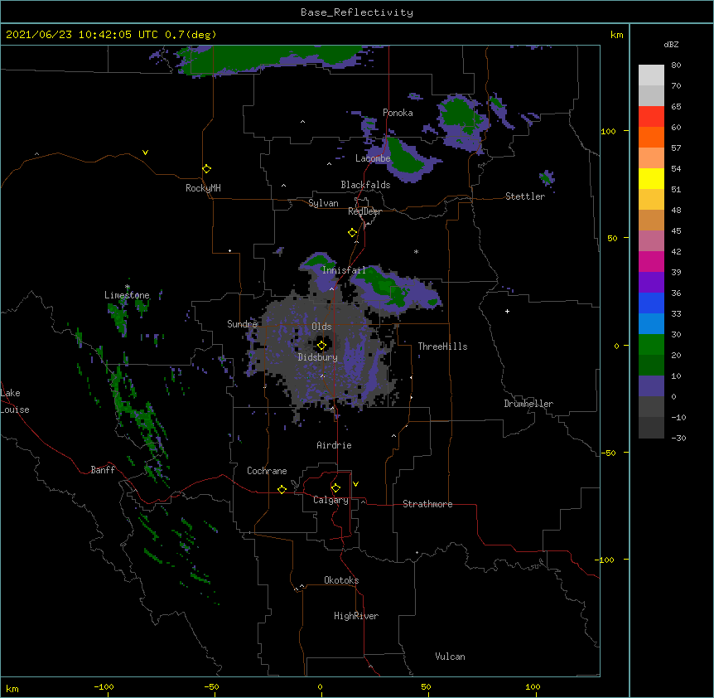Click the ThreeHills label
The height and width of the screenshot is (698, 714).
tap(442, 347)
